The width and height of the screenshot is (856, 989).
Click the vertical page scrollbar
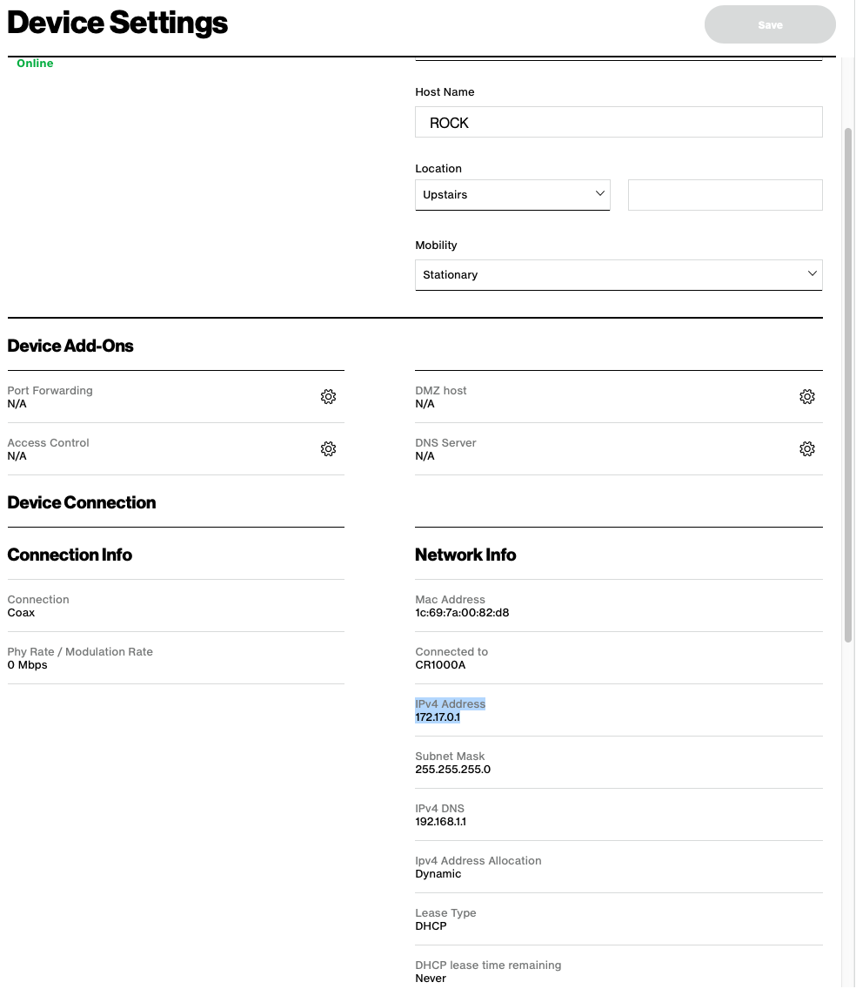point(848,383)
